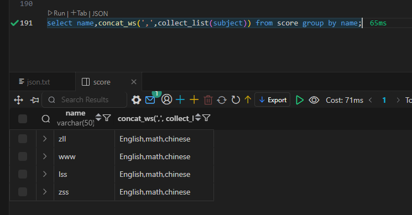Close the score tab

134,82
